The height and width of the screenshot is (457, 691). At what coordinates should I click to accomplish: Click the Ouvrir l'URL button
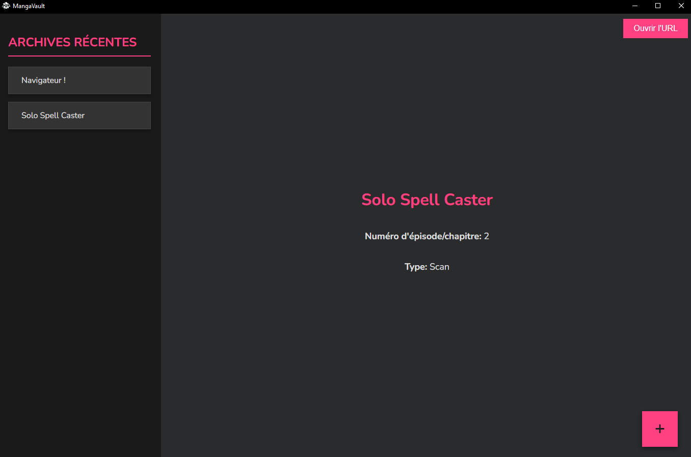point(655,28)
